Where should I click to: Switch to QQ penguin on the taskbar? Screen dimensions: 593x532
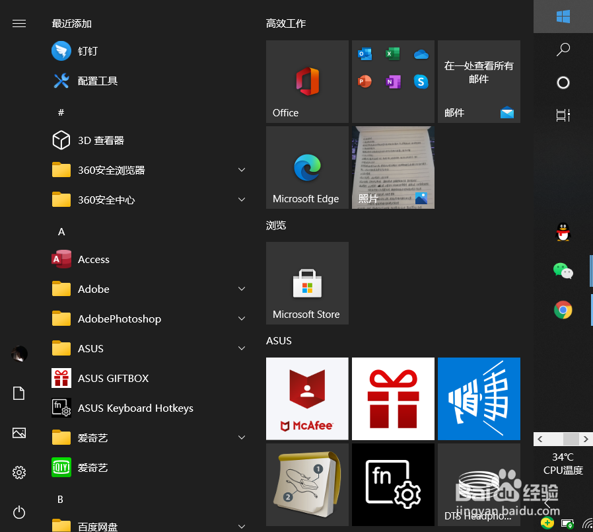[x=563, y=231]
